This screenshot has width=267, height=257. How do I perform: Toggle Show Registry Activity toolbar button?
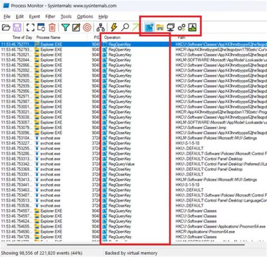pos(149,27)
